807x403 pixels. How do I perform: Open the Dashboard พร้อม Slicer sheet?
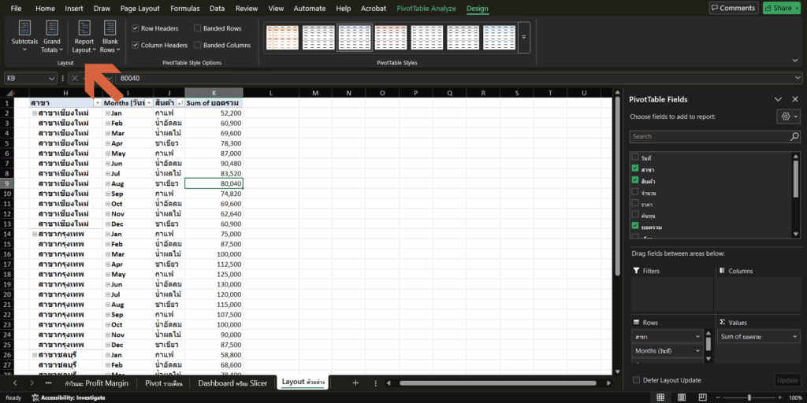[232, 383]
